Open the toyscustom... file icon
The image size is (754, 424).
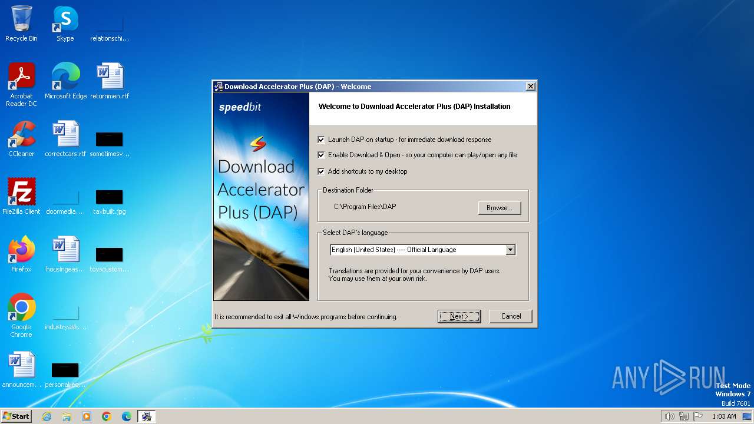point(110,260)
